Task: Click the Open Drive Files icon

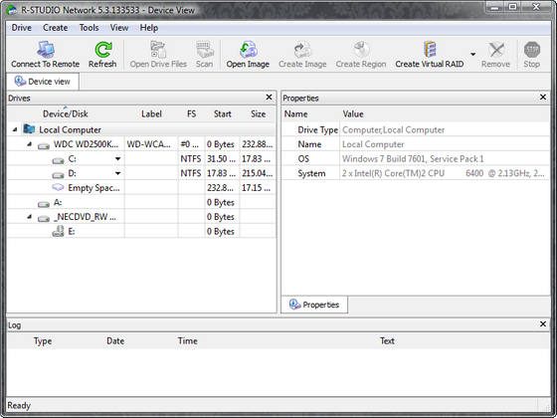Action: [158, 50]
